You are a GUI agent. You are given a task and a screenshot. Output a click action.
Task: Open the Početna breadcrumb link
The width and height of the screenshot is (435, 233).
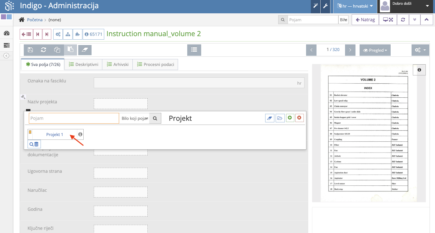[35, 20]
